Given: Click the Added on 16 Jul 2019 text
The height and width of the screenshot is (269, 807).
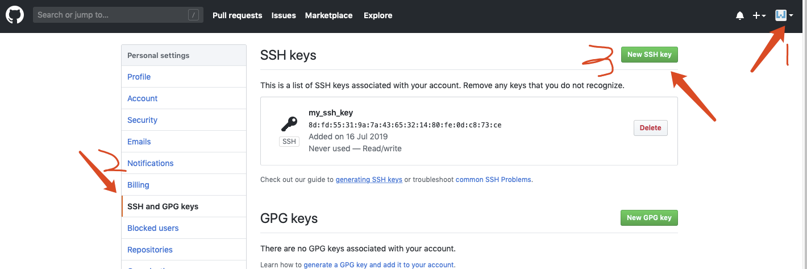Looking at the screenshot, I should (x=348, y=137).
